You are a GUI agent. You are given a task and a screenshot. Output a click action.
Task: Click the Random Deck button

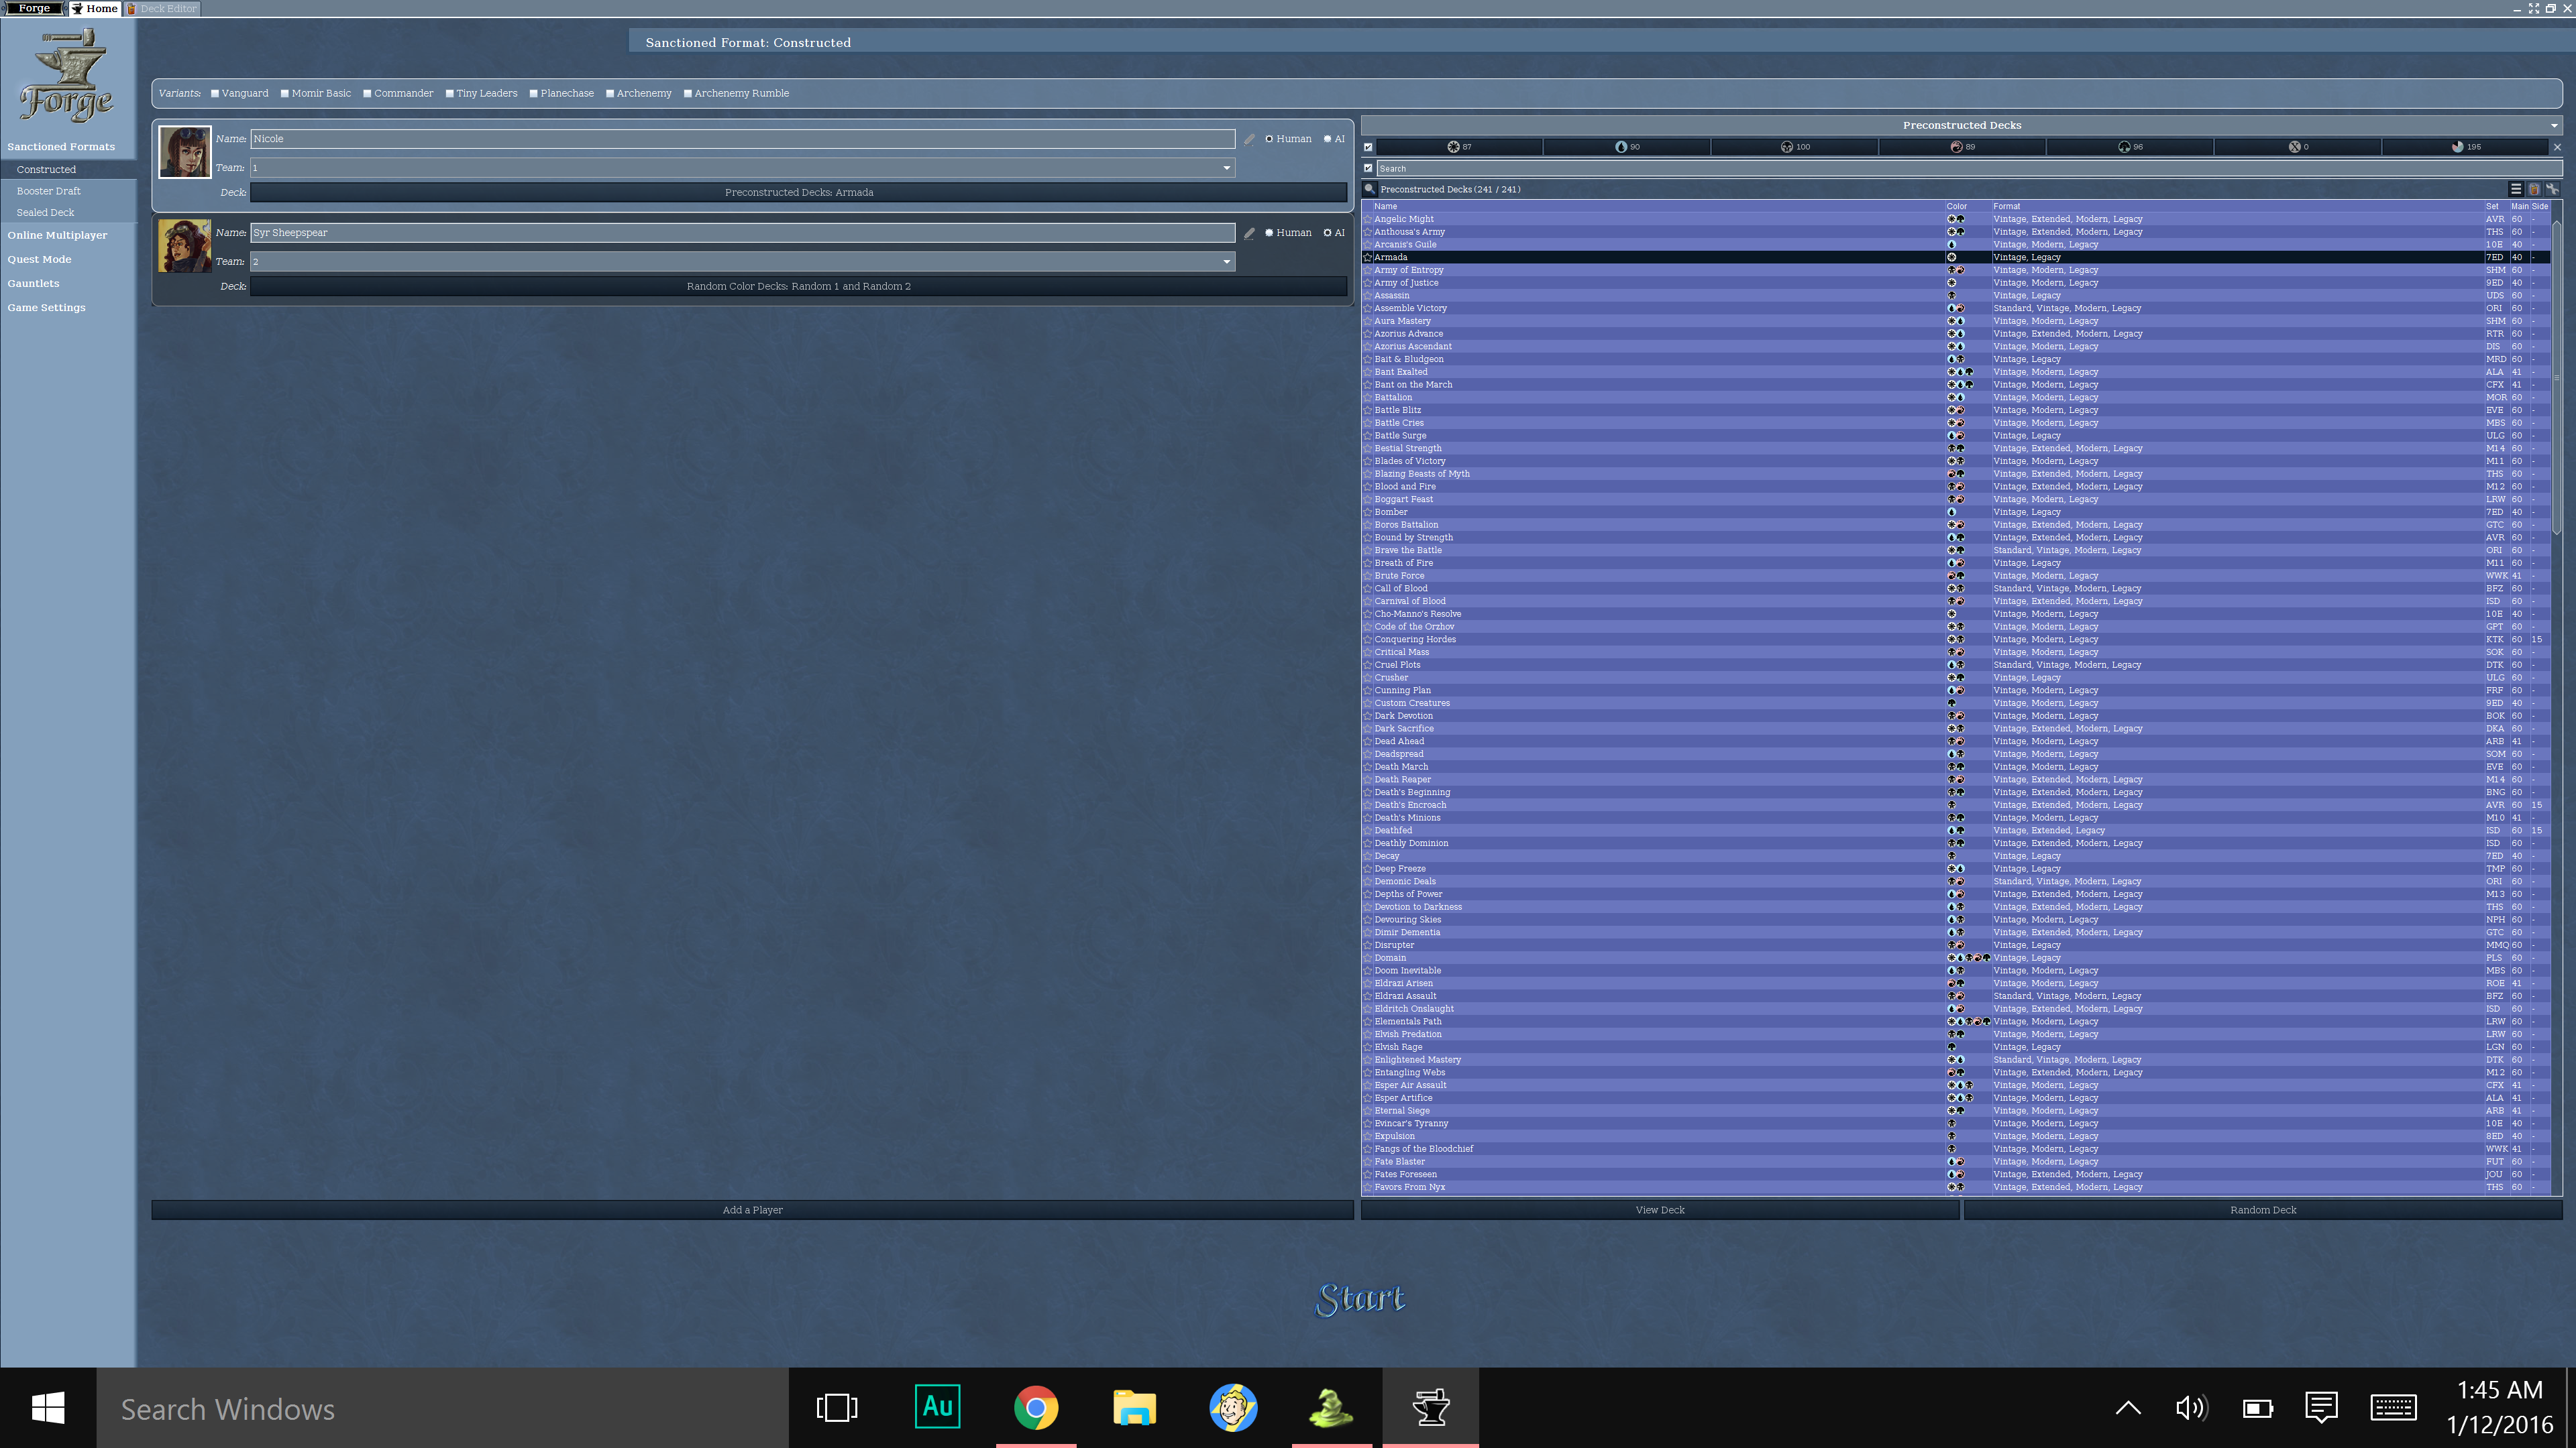tap(2263, 1210)
